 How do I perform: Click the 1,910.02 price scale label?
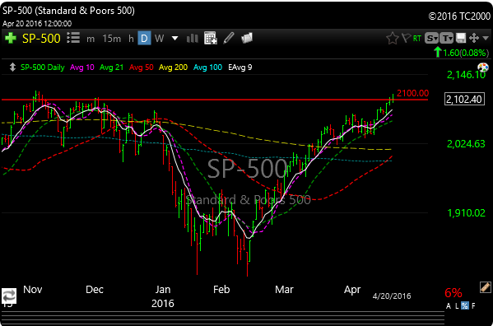pyautogui.click(x=467, y=213)
